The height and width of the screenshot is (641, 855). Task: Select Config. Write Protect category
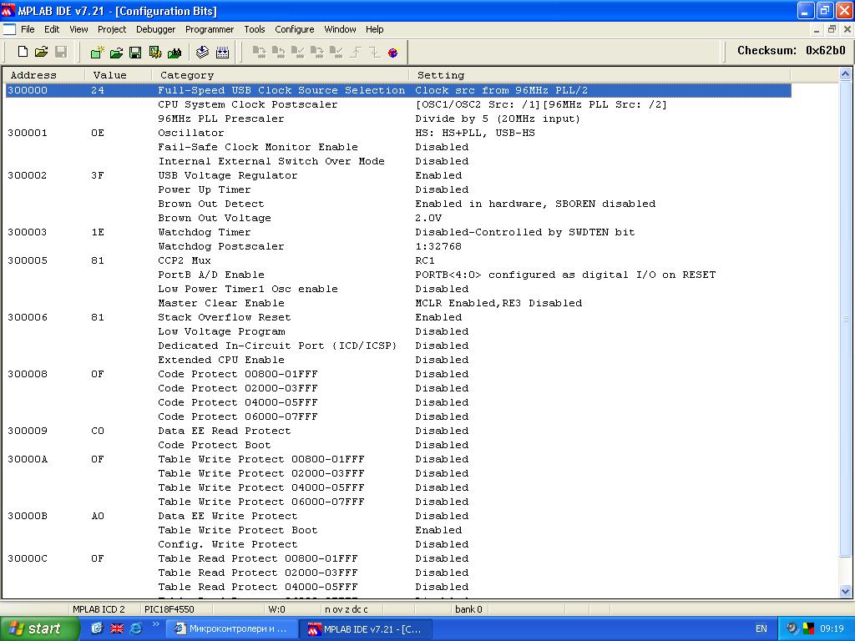[x=227, y=544]
